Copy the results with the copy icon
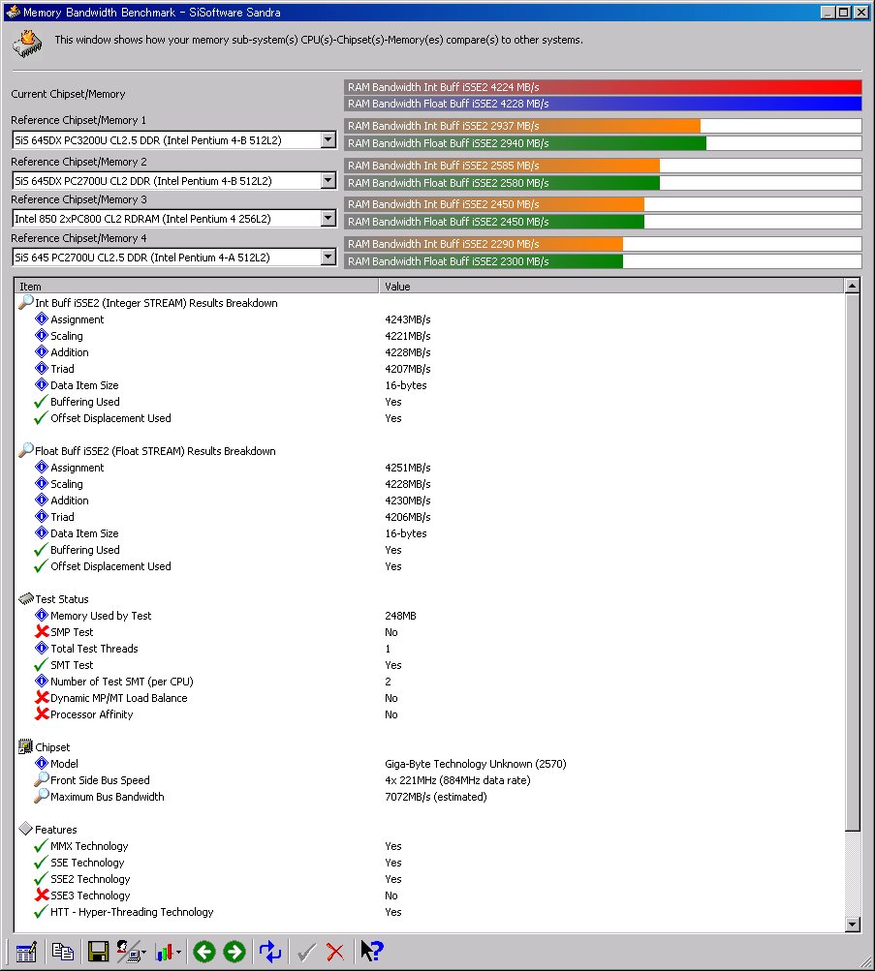This screenshot has height=971, width=875. (63, 952)
